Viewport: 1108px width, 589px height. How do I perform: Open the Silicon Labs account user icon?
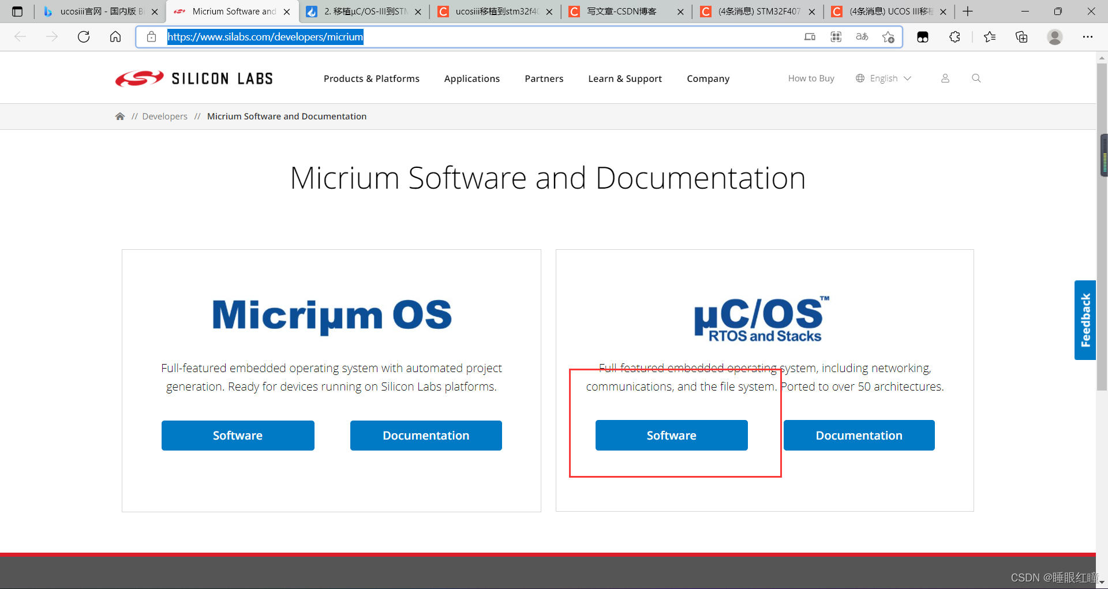[x=945, y=78]
